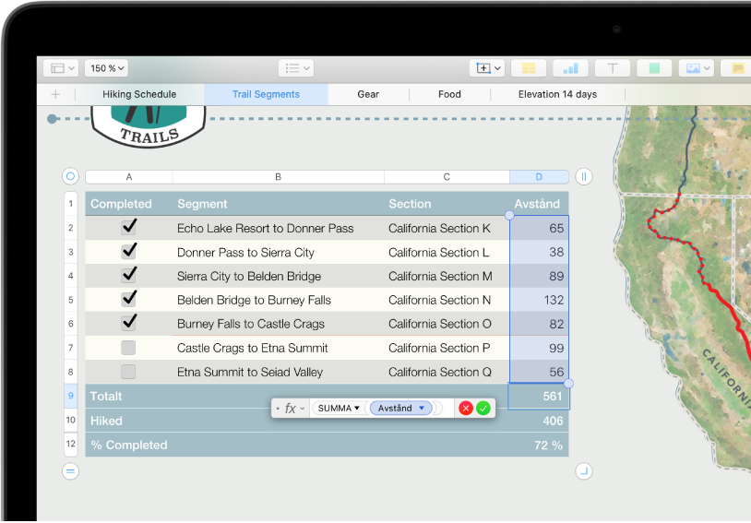751x523 pixels.
Task: Select the Trail Segments tab
Action: [266, 94]
